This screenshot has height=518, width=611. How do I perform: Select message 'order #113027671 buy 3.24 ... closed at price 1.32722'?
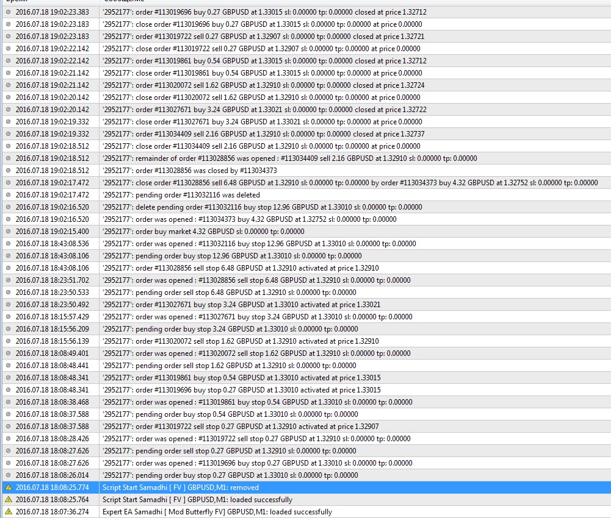[264, 109]
